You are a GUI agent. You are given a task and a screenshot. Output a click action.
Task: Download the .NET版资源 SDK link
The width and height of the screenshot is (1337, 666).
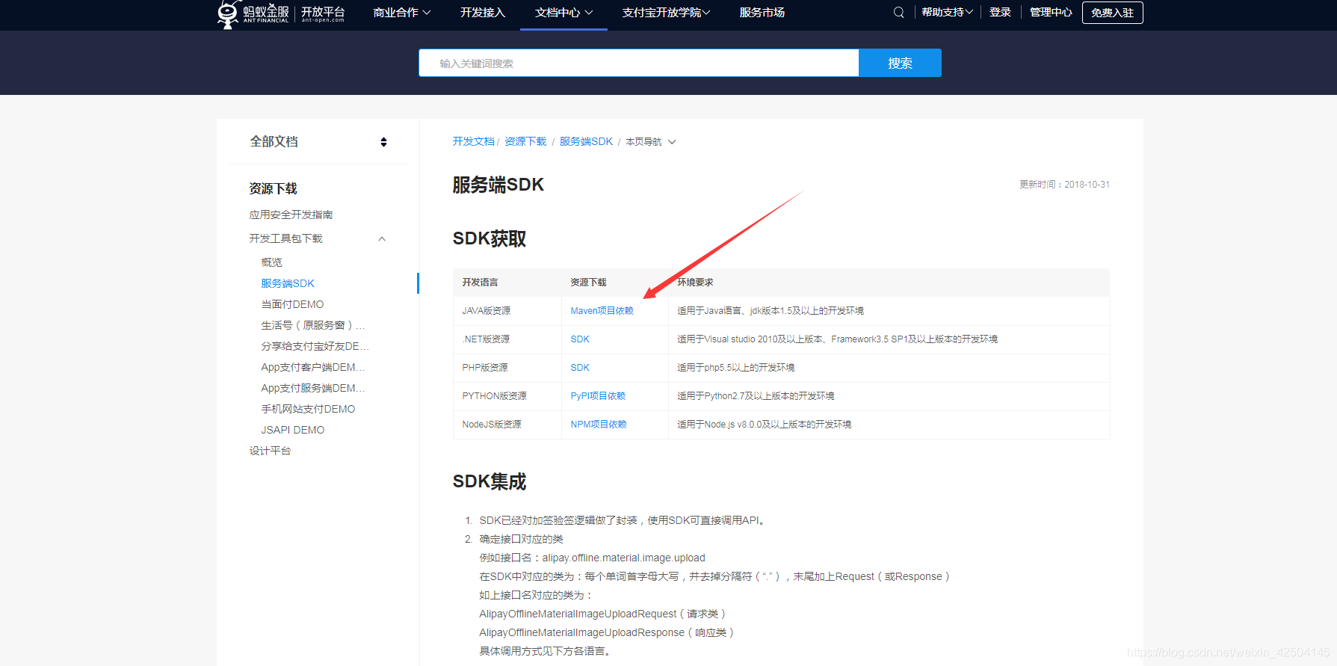580,339
